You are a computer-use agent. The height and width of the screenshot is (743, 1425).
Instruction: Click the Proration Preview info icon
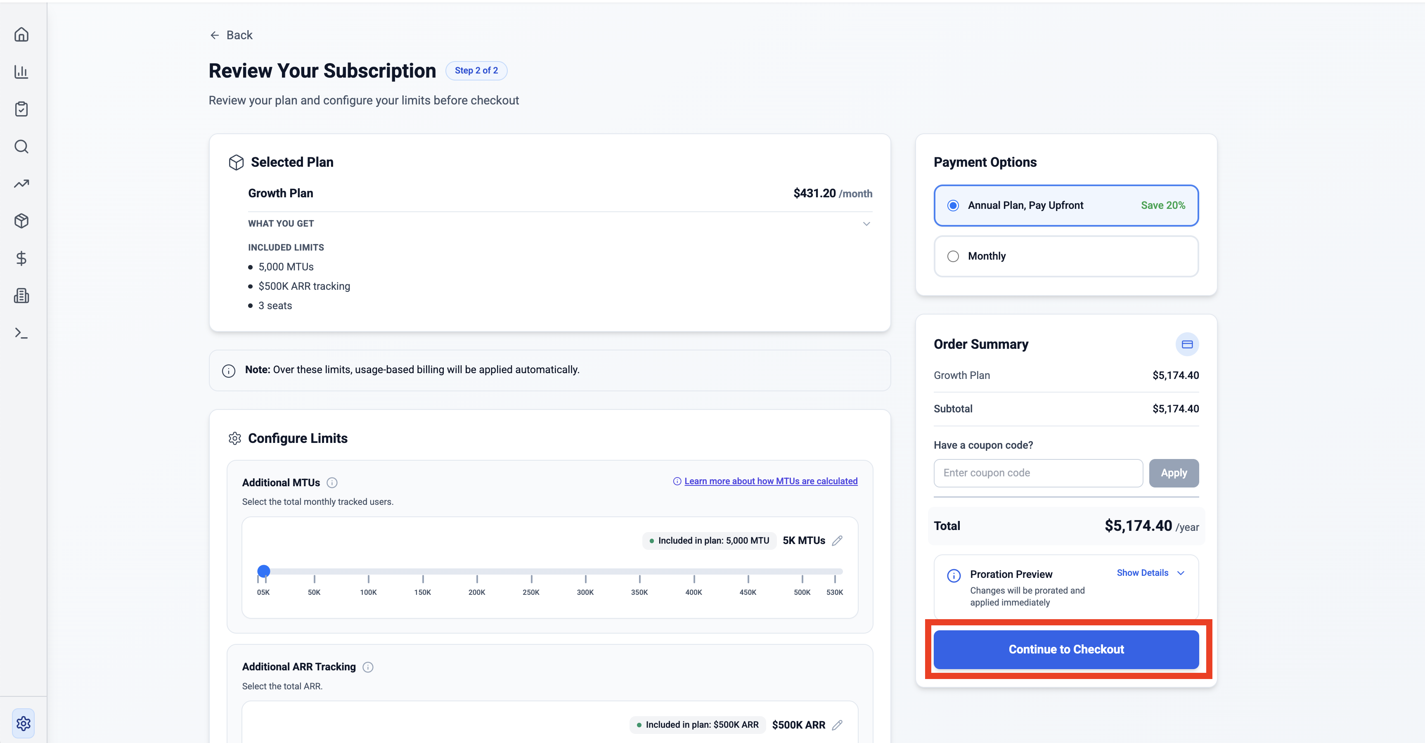coord(954,575)
